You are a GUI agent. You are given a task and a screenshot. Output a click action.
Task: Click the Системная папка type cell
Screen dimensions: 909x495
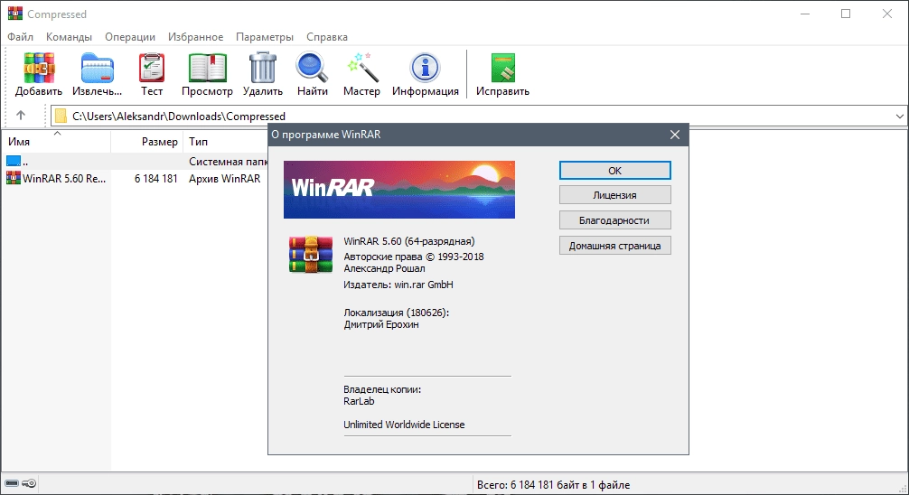pyautogui.click(x=228, y=162)
